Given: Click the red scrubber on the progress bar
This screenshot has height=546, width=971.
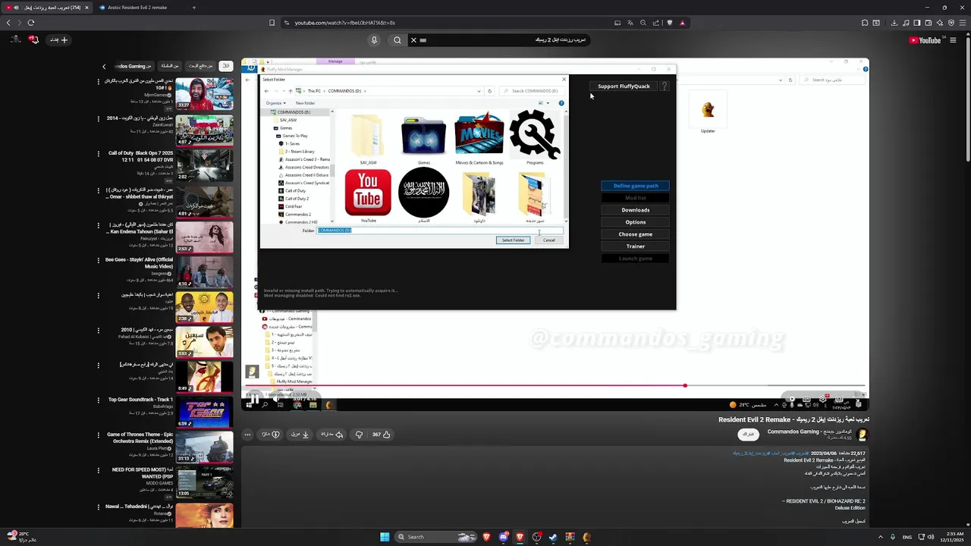Looking at the screenshot, I should 685,386.
